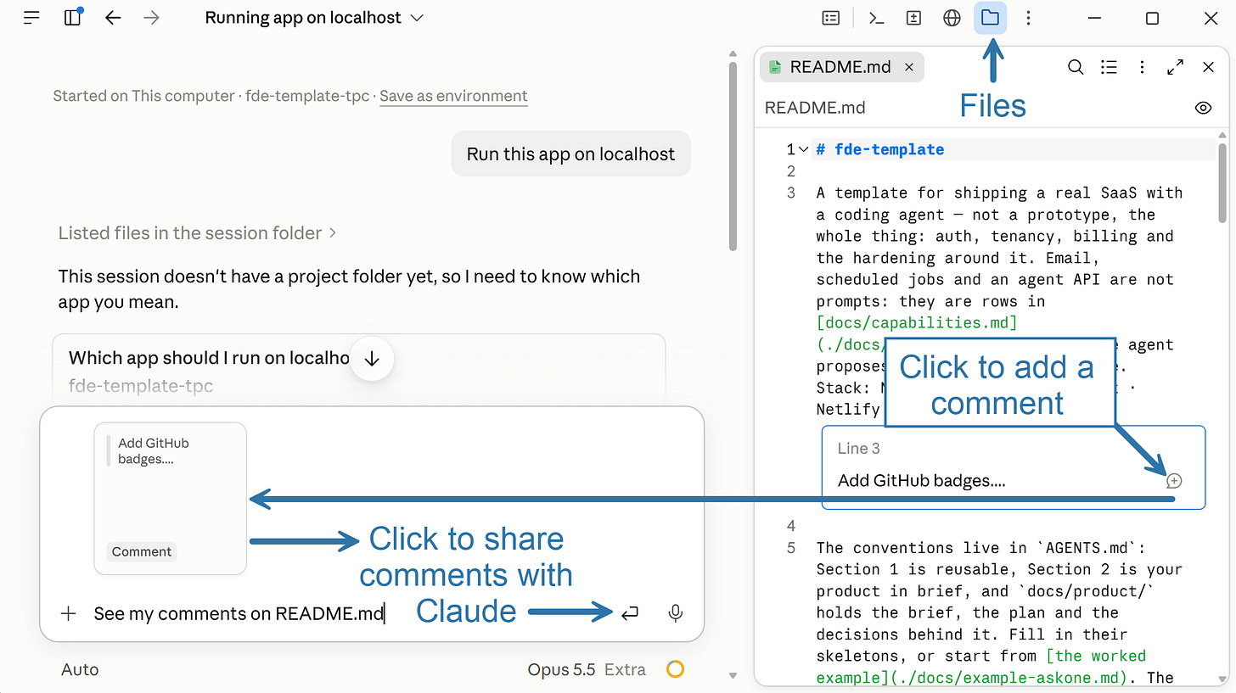Open the hamburger menu
Viewport: 1236px width, 693px height.
(x=32, y=18)
